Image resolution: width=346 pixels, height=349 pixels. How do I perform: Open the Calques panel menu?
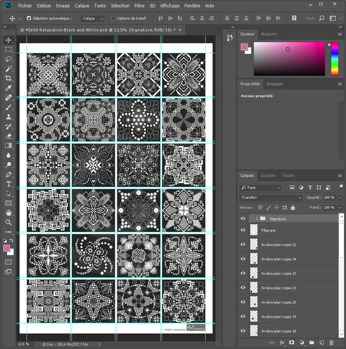[340, 176]
